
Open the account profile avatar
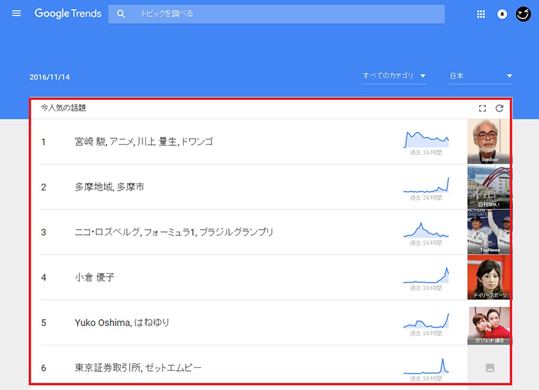tap(523, 14)
